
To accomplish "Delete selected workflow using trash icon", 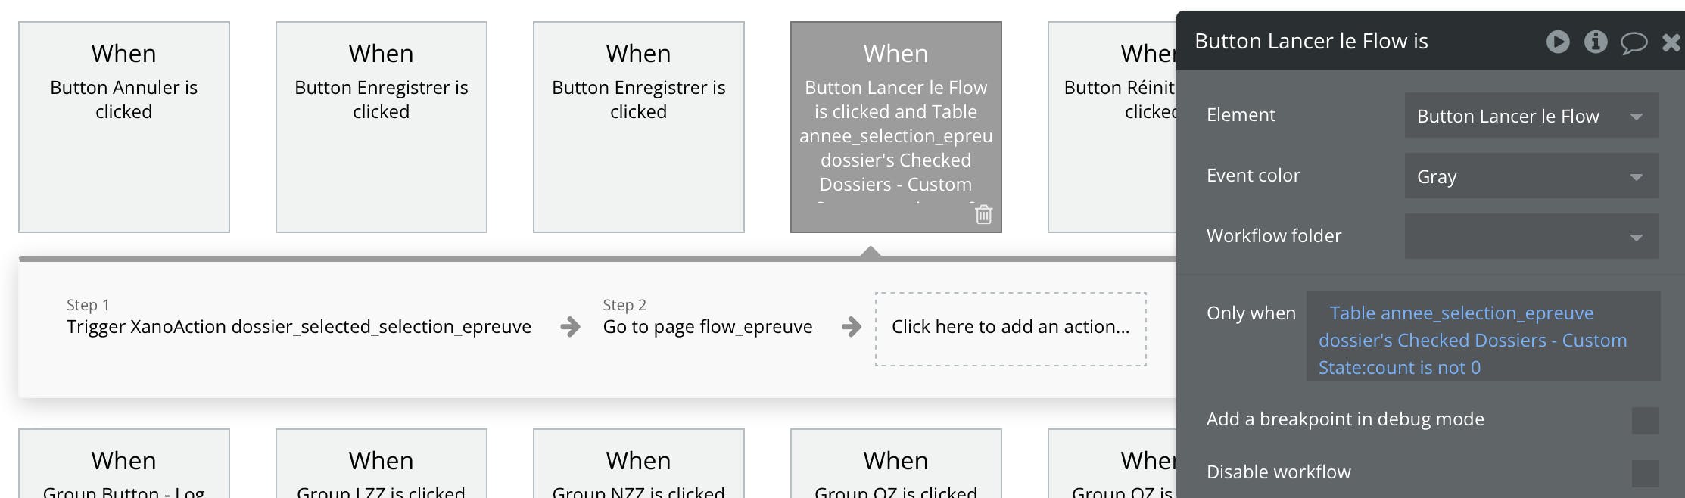I will click(983, 215).
